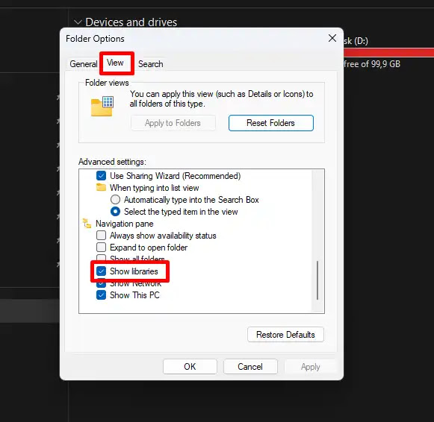The width and height of the screenshot is (434, 422).
Task: Click the When typing into list view label
Action: click(154, 188)
